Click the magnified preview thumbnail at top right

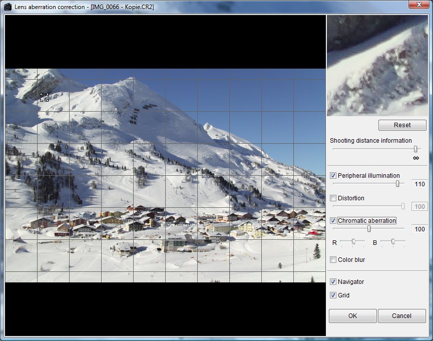(x=377, y=66)
